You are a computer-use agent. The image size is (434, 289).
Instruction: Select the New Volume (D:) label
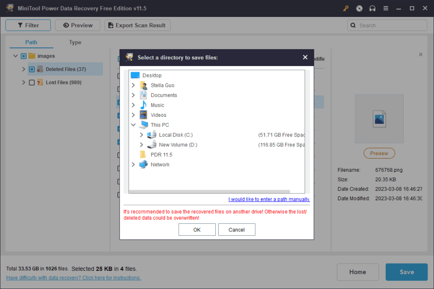(x=178, y=145)
